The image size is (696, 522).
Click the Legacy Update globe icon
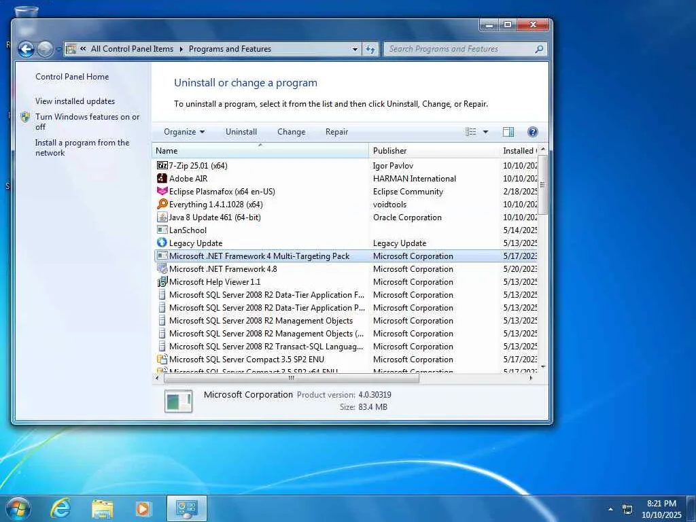pos(162,243)
